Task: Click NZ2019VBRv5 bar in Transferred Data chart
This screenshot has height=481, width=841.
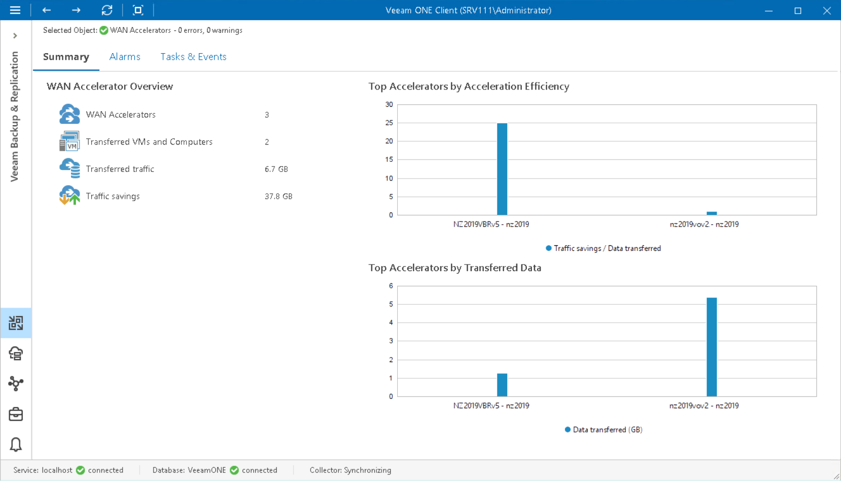Action: click(502, 385)
